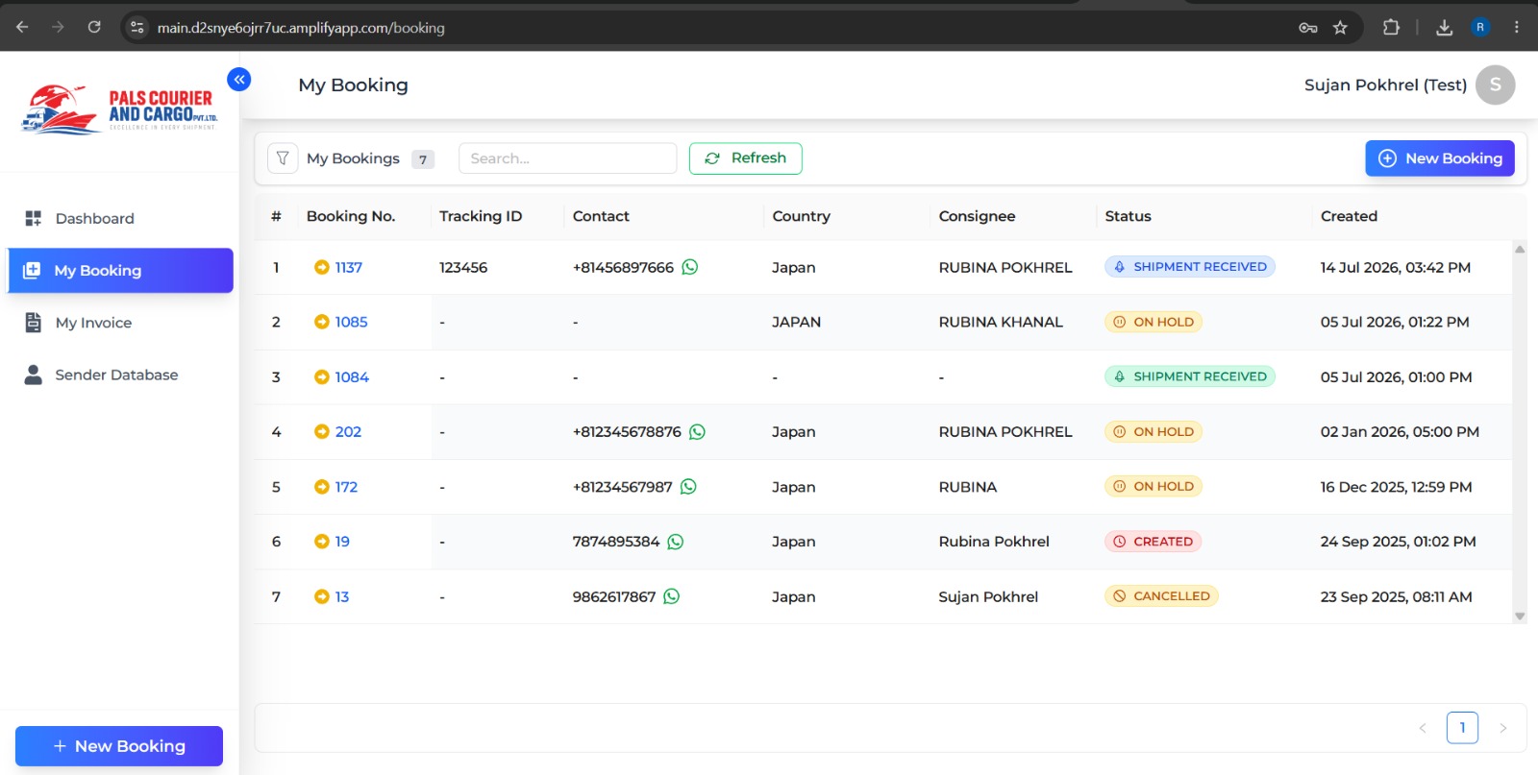This screenshot has height=775, width=1538.
Task: Click Created column header
Action: click(x=1349, y=216)
